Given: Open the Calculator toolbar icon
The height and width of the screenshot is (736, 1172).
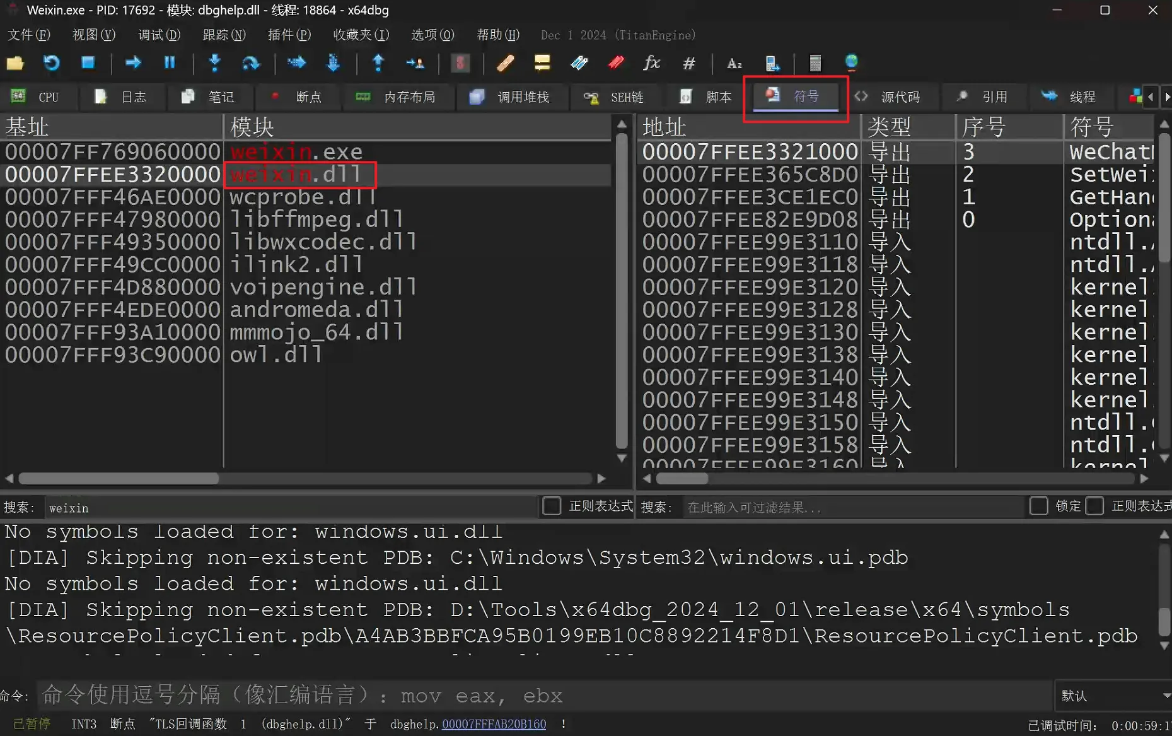Looking at the screenshot, I should pos(815,62).
